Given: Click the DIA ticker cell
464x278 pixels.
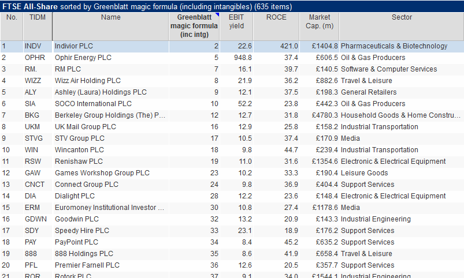Looking at the screenshot, I should (x=31, y=196).
